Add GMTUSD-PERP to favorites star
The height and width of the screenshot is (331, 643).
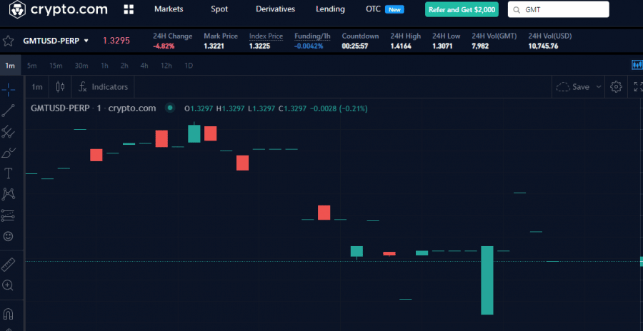(8, 41)
